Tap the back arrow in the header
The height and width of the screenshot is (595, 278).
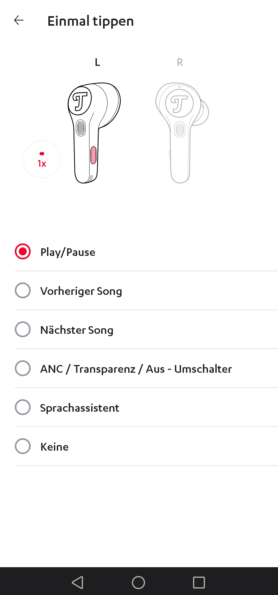click(19, 20)
